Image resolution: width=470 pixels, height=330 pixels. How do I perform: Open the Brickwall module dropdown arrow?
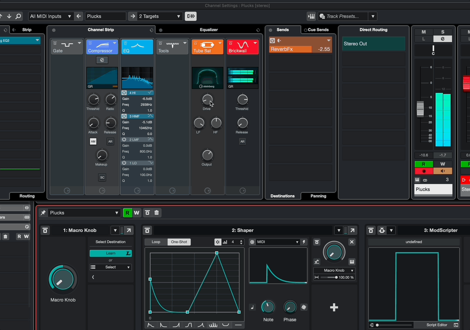pos(255,43)
